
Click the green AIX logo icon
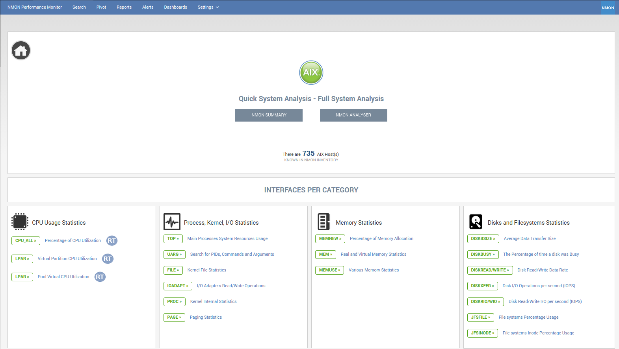311,72
